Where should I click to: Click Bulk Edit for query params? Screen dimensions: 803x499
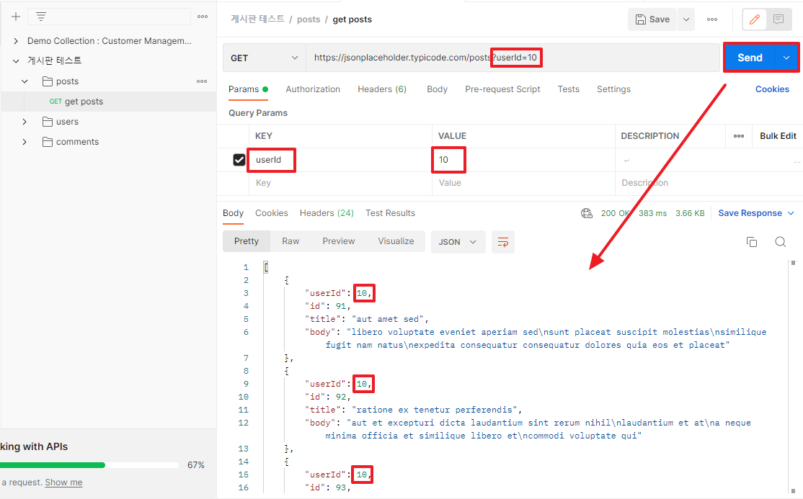coord(778,136)
